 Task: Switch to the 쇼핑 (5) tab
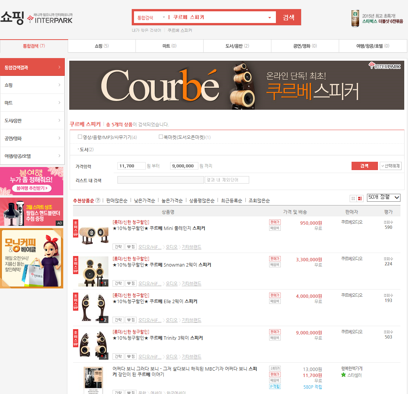click(102, 46)
